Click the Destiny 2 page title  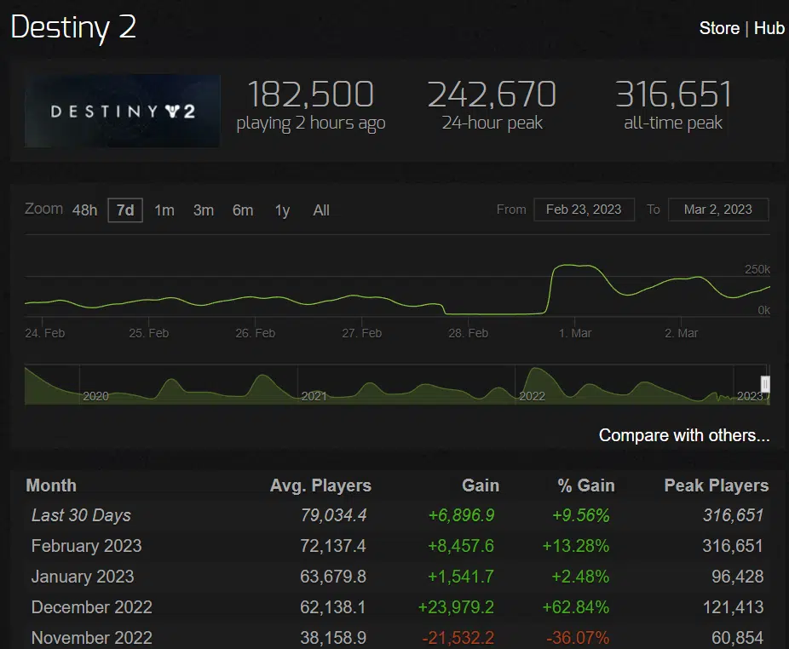pos(73,28)
